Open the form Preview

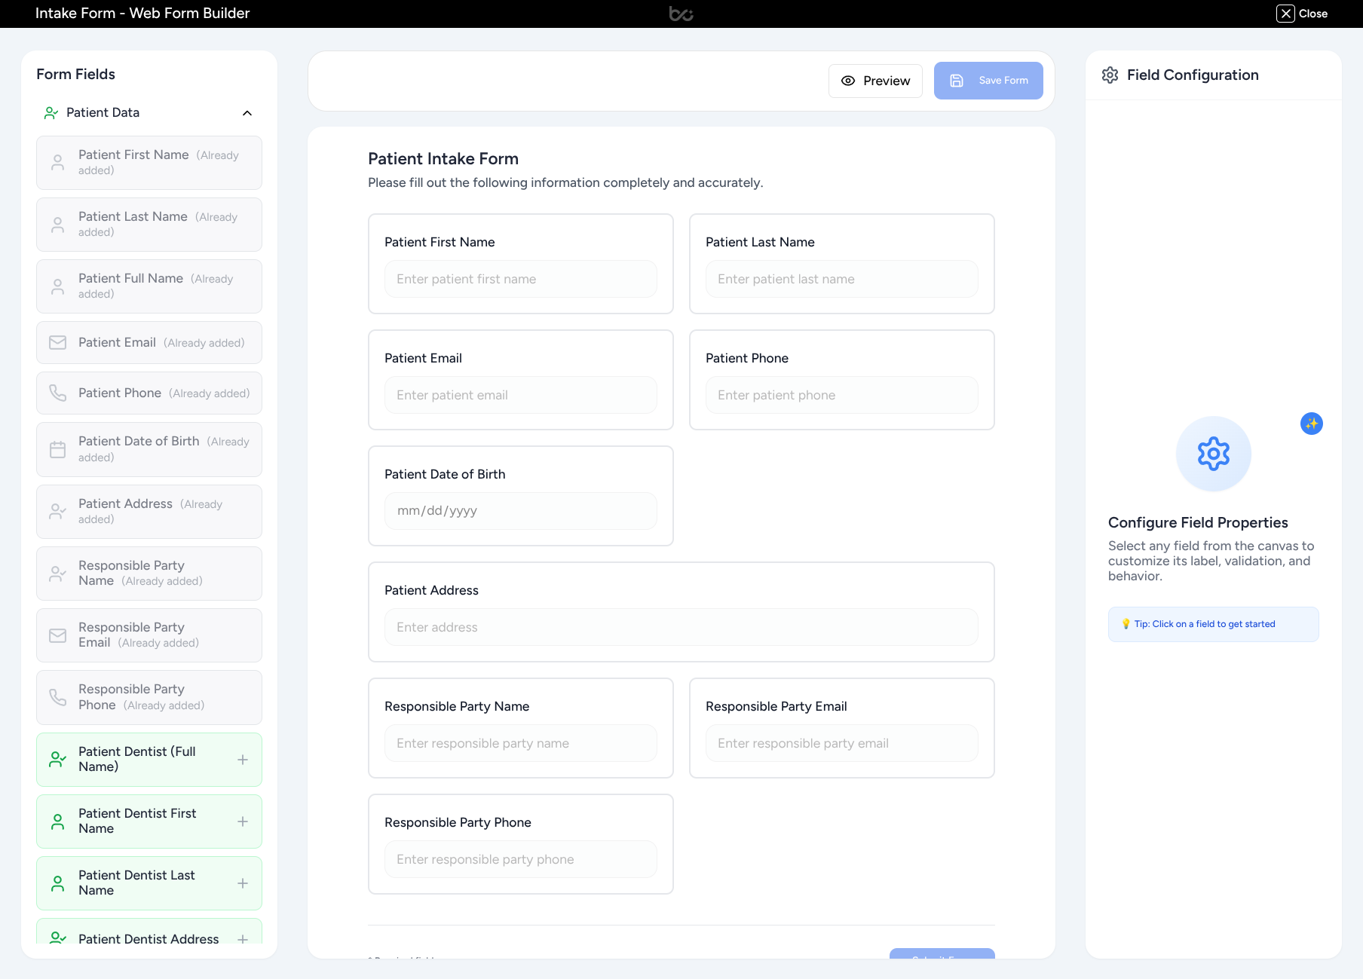point(875,81)
